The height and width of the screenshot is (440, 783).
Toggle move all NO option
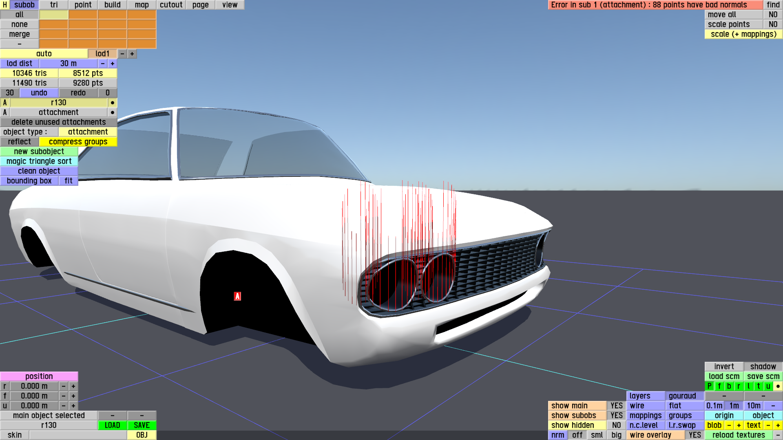point(773,15)
